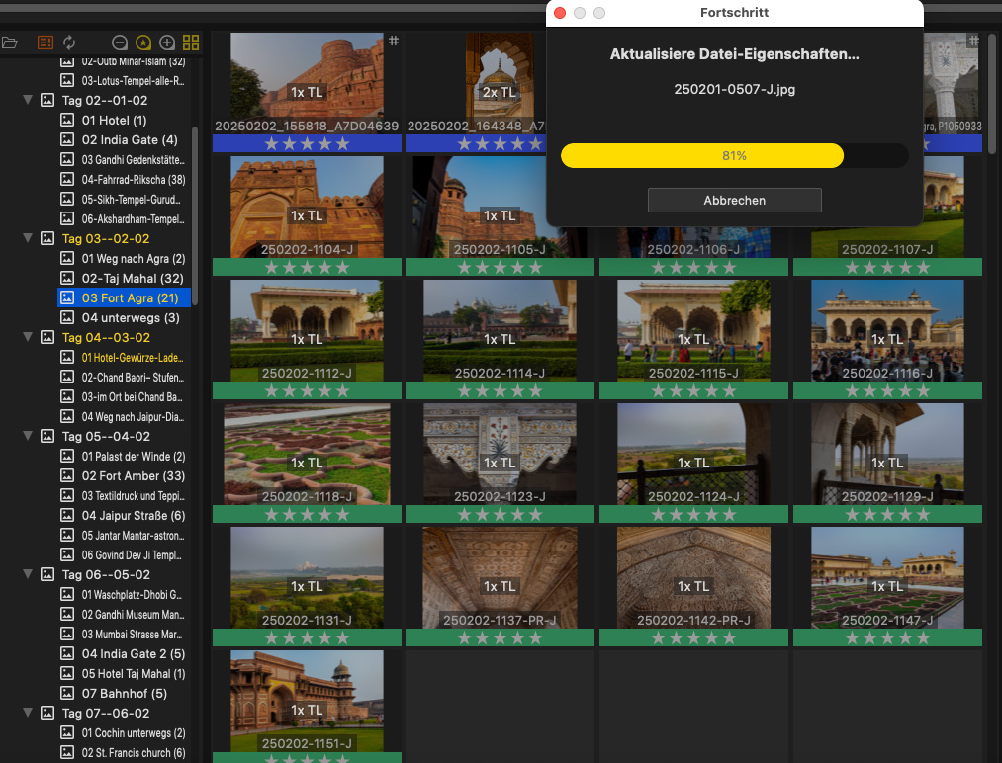Click star rating under 250202-1112-J

tap(306, 390)
